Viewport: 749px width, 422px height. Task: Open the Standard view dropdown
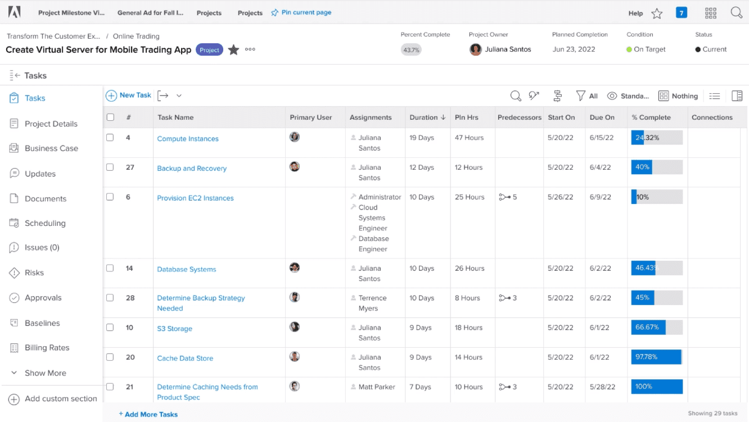(x=628, y=96)
